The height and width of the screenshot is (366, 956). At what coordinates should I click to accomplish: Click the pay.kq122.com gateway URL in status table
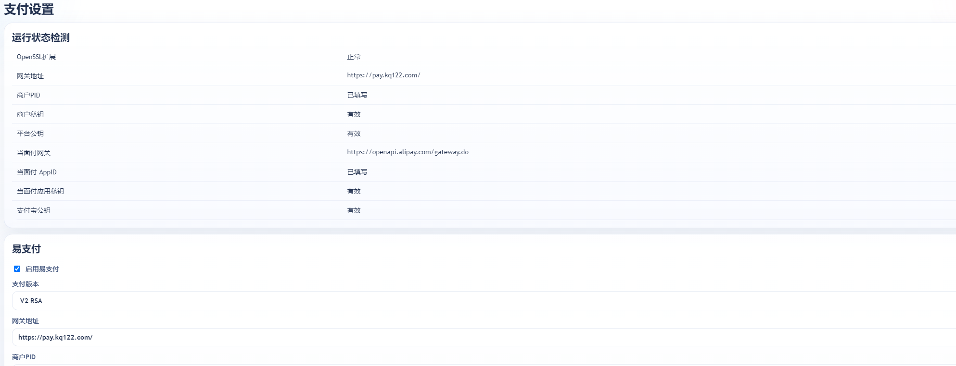(x=383, y=75)
